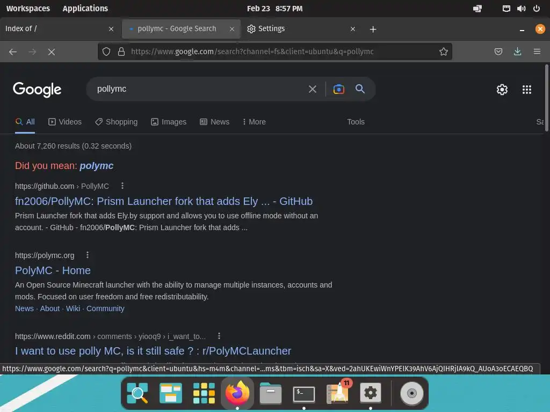Open the search Tools options

tap(356, 122)
